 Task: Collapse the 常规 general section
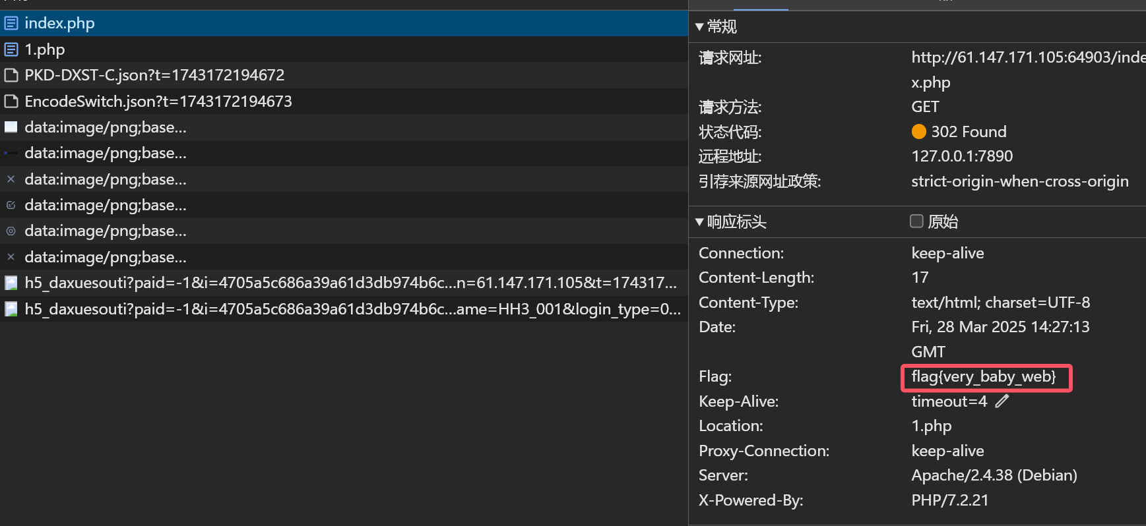point(699,27)
